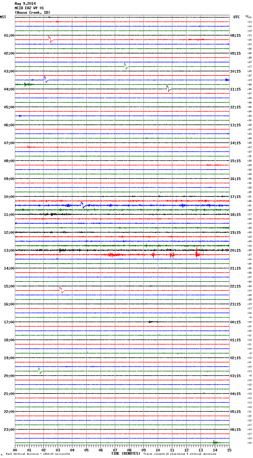Click the "MST" time zone header
This screenshot has width=253, height=458.
pyautogui.click(x=3, y=17)
